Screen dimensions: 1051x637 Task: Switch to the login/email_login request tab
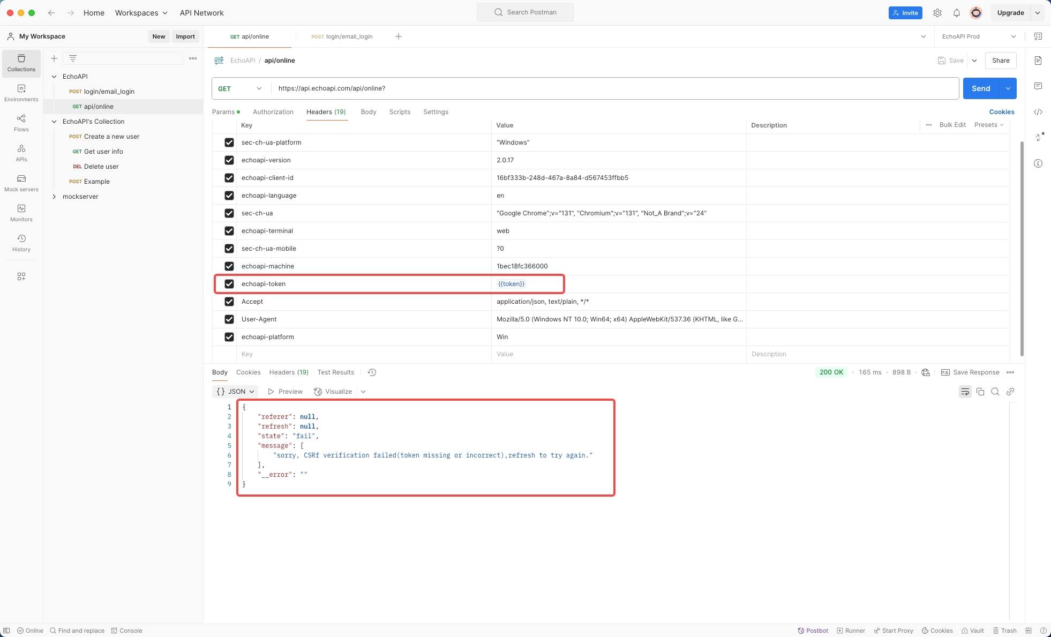342,36
